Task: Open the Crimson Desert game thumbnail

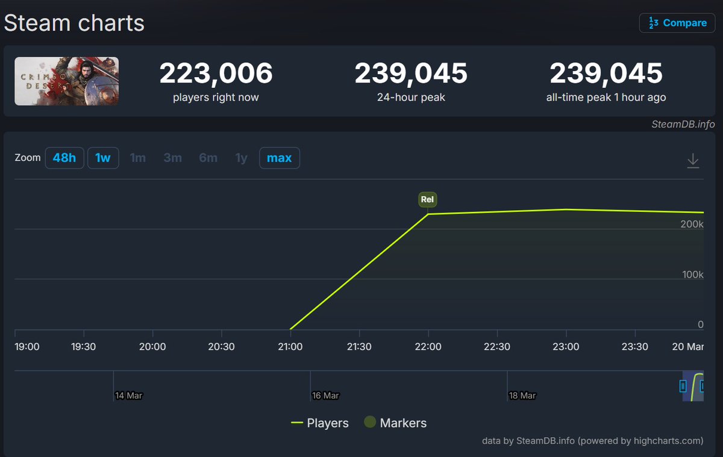Action: tap(67, 81)
